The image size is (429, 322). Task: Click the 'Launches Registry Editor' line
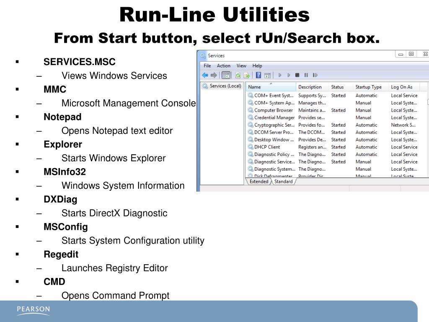115,268
